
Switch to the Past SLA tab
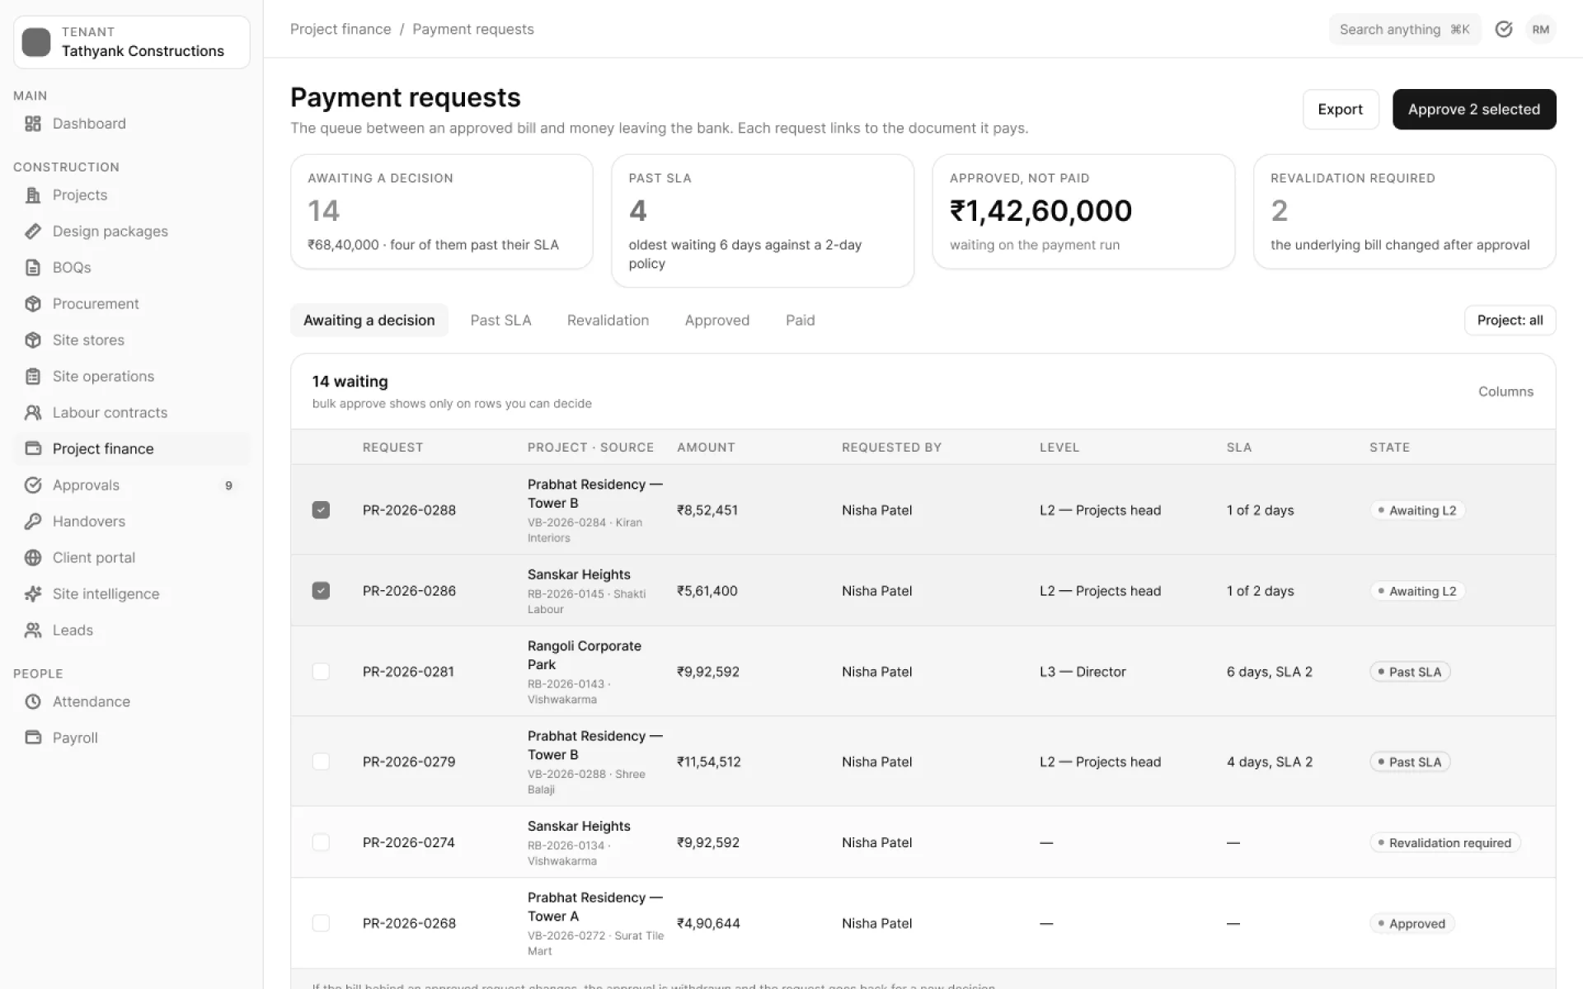click(x=500, y=321)
